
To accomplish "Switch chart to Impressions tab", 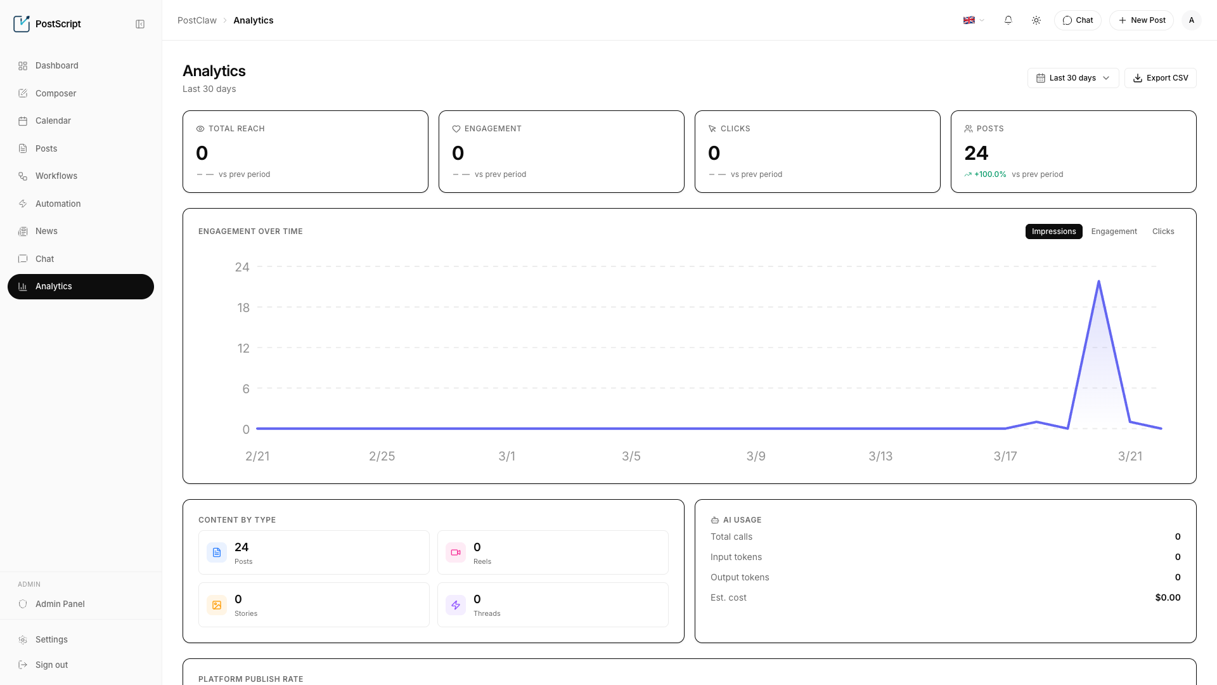I will coord(1053,232).
